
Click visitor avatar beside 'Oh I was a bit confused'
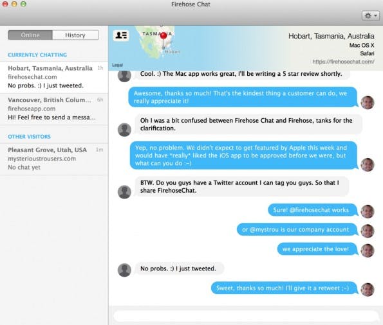click(x=124, y=130)
